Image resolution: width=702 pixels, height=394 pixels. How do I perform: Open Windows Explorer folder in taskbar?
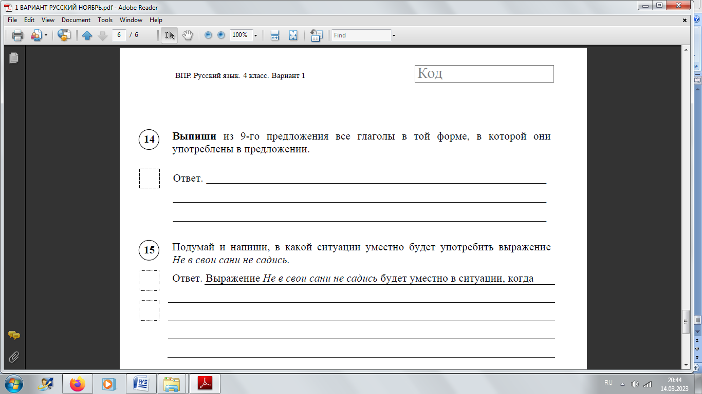point(173,384)
